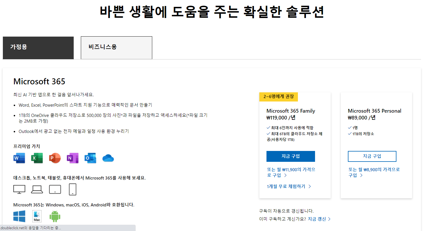Image resolution: width=423 pixels, height=231 pixels.
Task: Click the Word, Excel, PowerPoint bullet text
Action: (85, 105)
